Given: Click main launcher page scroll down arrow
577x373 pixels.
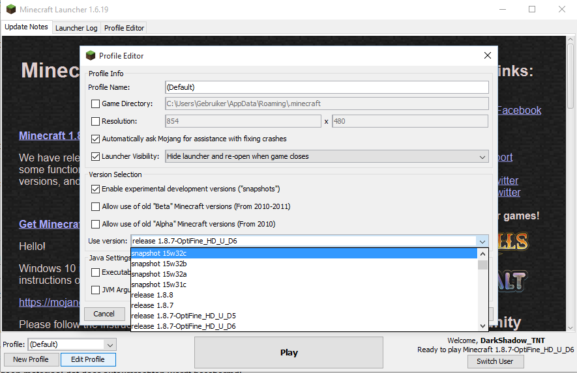Looking at the screenshot, I should 570,328.
